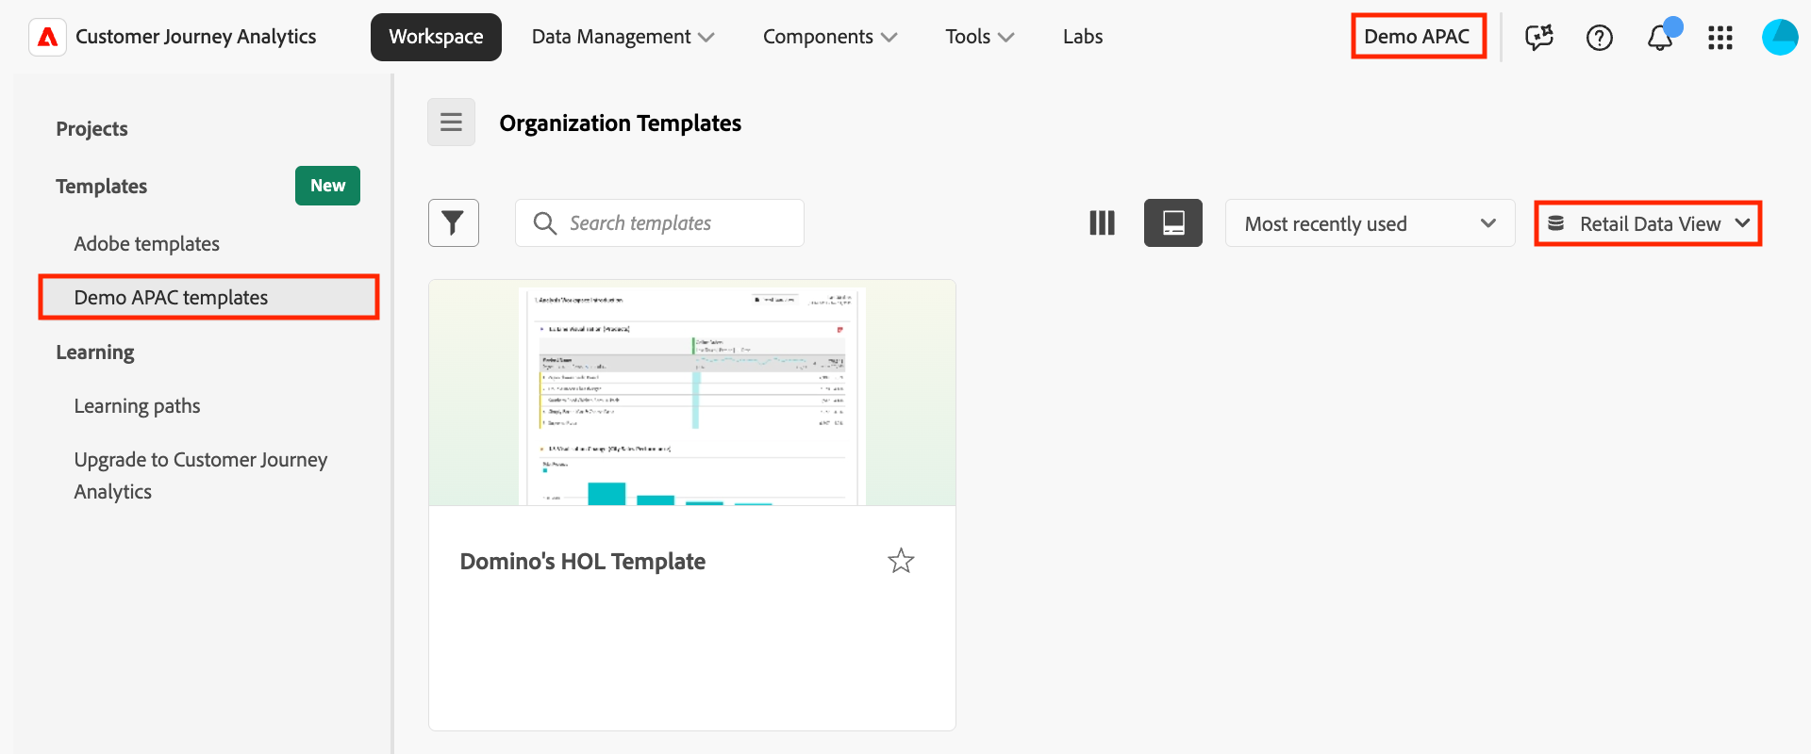This screenshot has width=1811, height=754.
Task: Open Learning paths
Action: [x=138, y=406]
